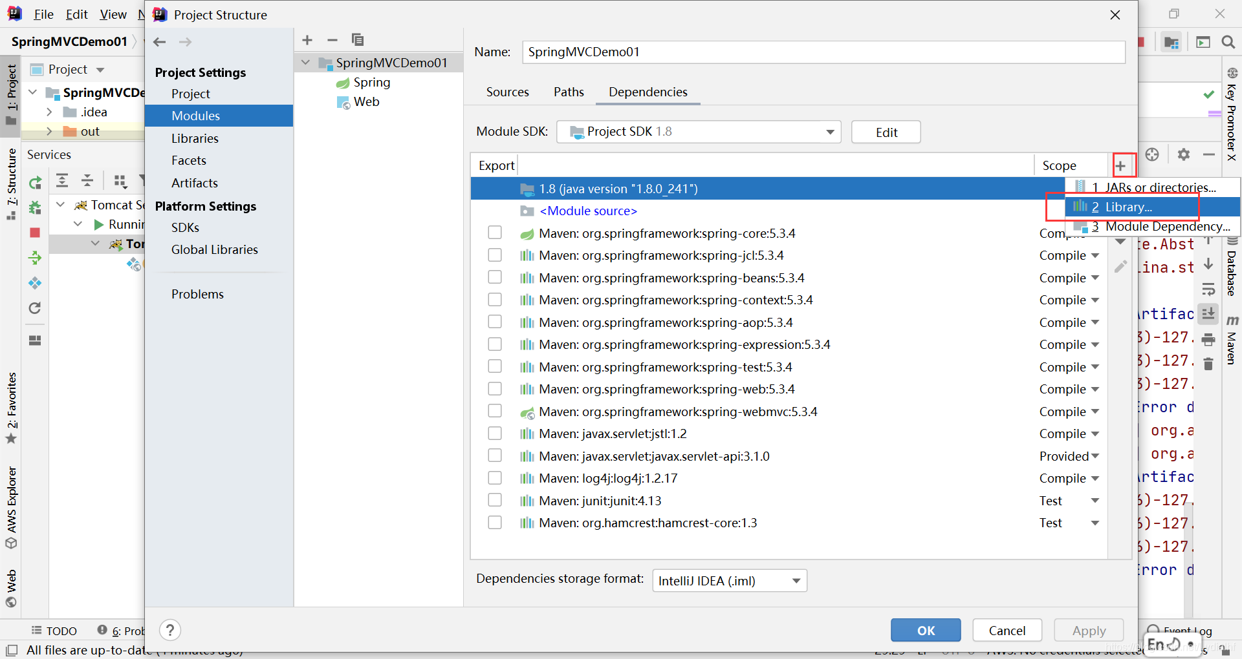Select JARs or directories... menu entry
Viewport: 1242px width, 659px height.
1153,187
